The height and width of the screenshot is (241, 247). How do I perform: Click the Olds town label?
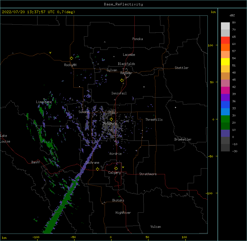tap(111, 113)
